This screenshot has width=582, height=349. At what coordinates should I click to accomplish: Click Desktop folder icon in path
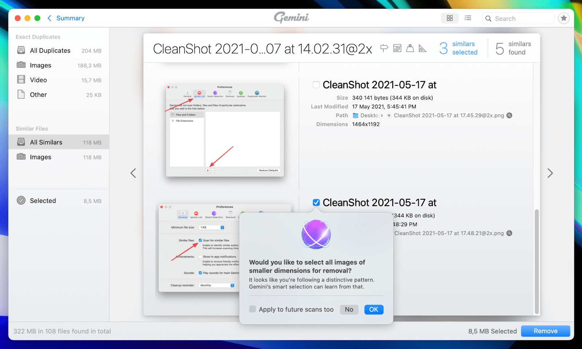[356, 116]
